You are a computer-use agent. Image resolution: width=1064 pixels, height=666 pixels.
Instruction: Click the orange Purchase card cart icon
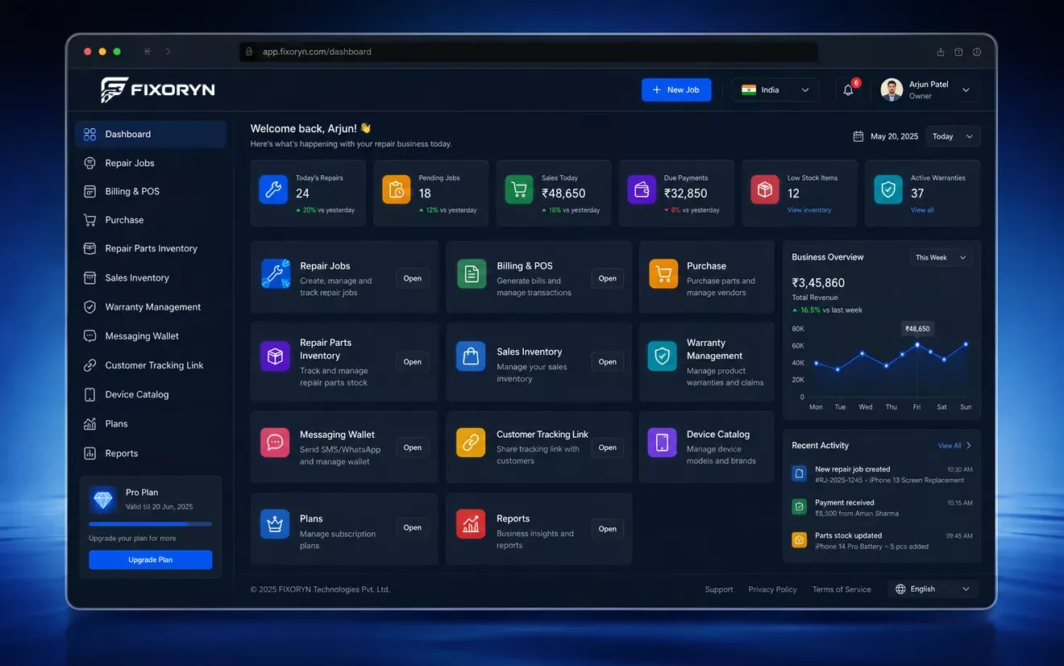663,274
